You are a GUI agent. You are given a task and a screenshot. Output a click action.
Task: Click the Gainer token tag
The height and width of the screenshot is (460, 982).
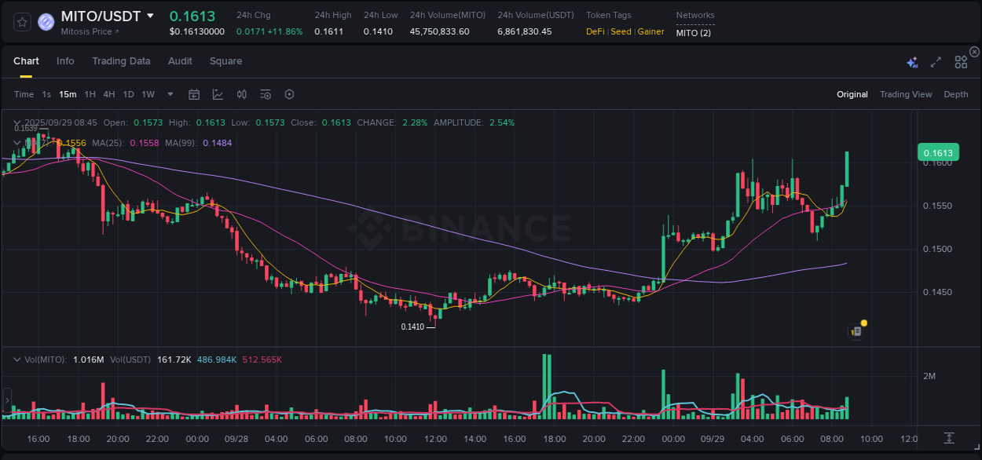point(650,32)
